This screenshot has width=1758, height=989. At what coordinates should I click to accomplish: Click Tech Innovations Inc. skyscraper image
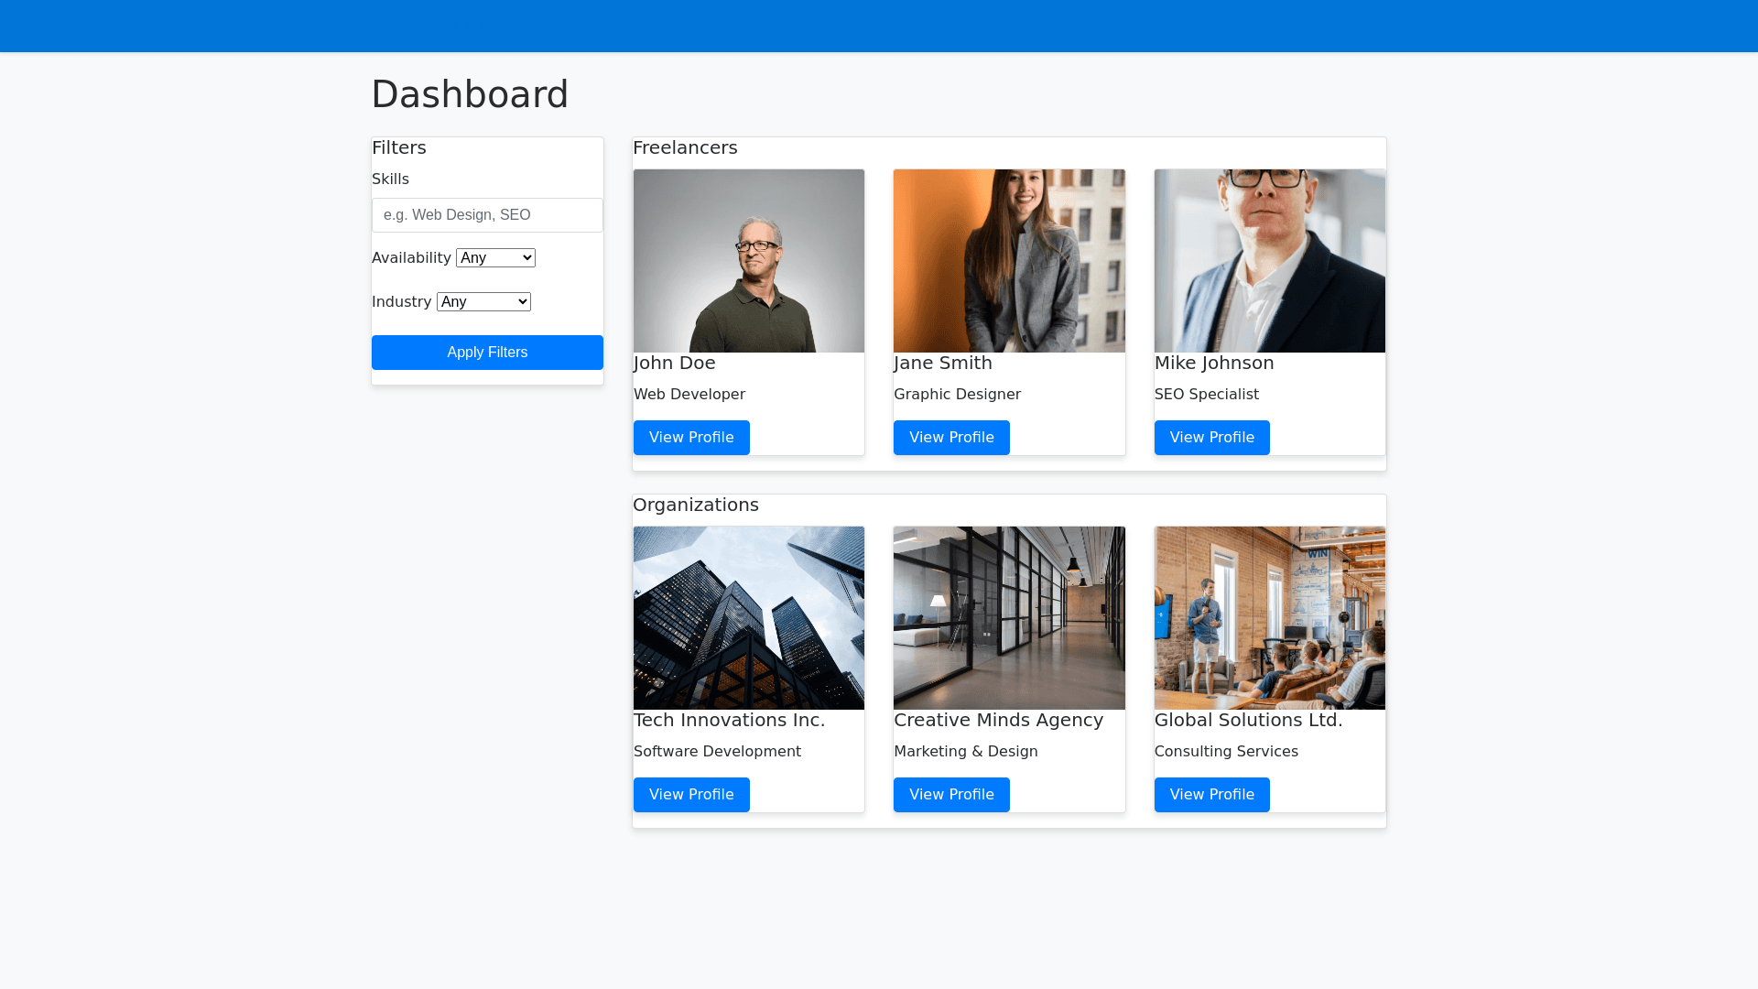(x=748, y=618)
